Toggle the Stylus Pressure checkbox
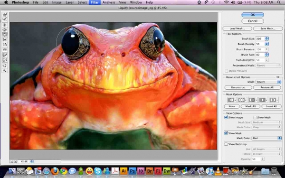 pyautogui.click(x=226, y=71)
